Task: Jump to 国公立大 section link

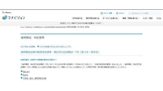Action: (x=26, y=72)
